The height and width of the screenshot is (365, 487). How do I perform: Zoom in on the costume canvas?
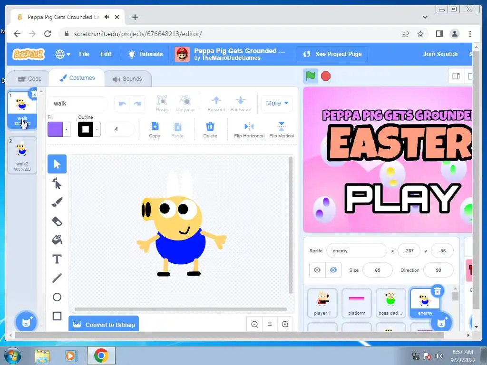(x=285, y=324)
